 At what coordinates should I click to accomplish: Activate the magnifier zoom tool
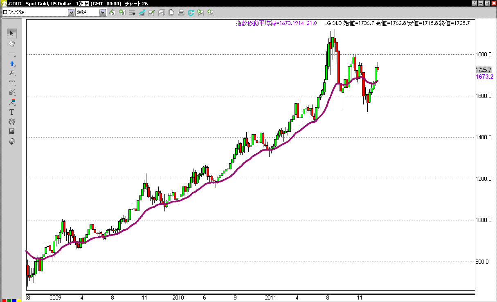pos(12,73)
